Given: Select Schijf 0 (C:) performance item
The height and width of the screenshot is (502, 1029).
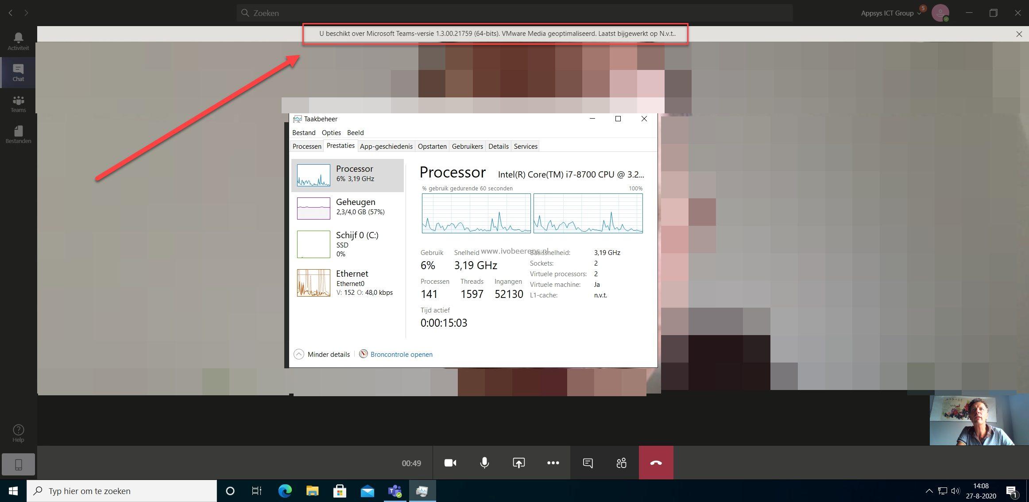Looking at the screenshot, I should [348, 243].
